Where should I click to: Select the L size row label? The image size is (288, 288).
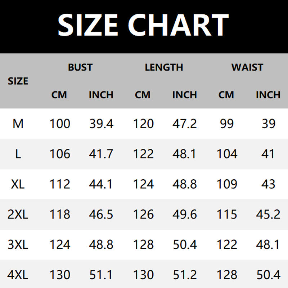(x=18, y=154)
